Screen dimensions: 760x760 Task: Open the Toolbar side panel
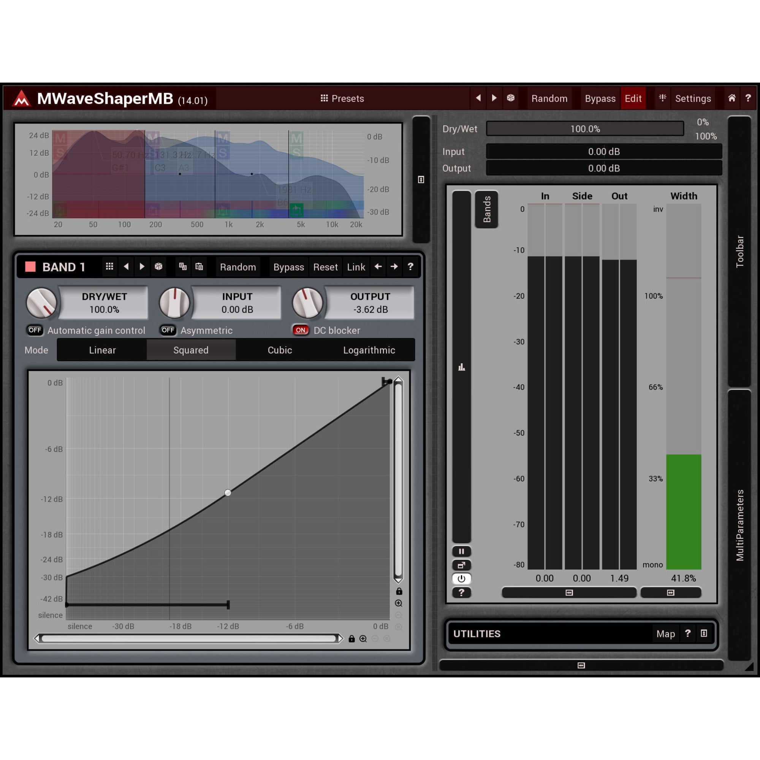(x=739, y=251)
